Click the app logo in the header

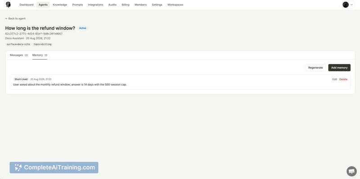(8, 4)
